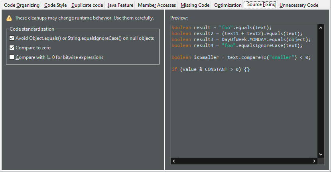Click the Preview: label
Viewport: 331px width, 172px height.
179,18
